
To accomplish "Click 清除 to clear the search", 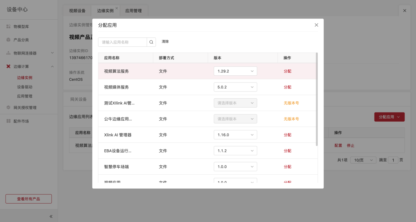I will (165, 42).
